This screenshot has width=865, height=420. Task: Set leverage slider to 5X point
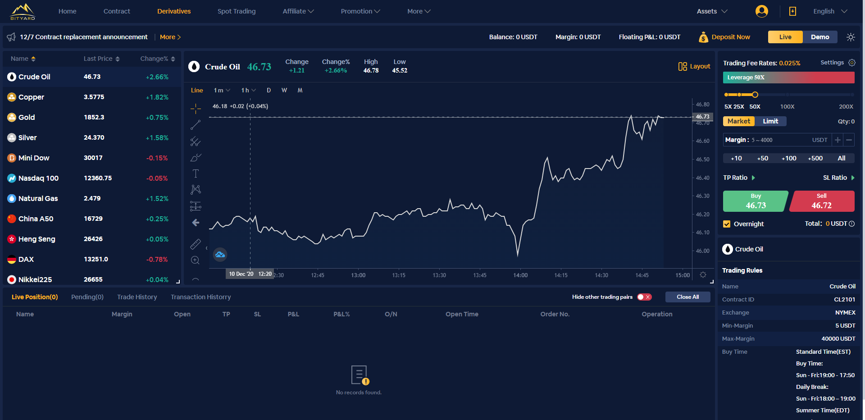click(726, 95)
